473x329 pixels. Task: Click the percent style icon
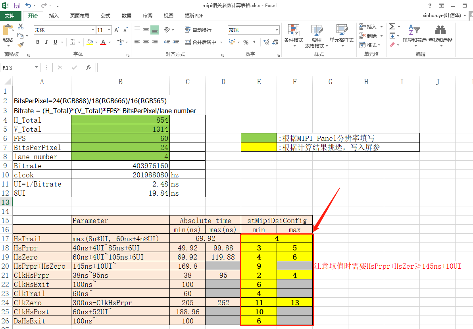pyautogui.click(x=246, y=42)
